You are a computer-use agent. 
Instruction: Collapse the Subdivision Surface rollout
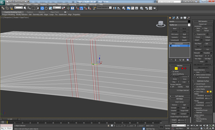203,81
